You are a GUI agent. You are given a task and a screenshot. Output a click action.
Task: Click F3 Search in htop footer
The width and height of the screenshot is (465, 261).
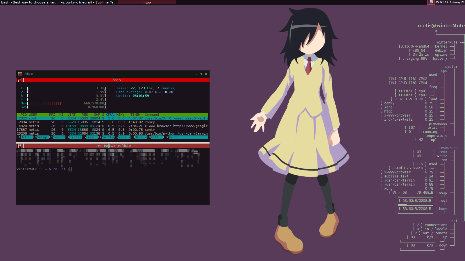coord(57,137)
